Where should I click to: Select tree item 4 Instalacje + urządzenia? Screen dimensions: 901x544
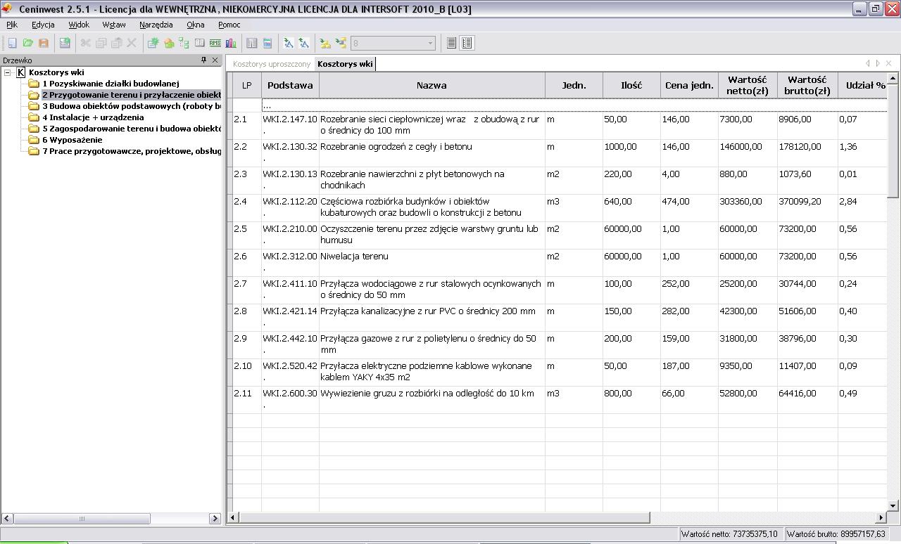tap(93, 117)
